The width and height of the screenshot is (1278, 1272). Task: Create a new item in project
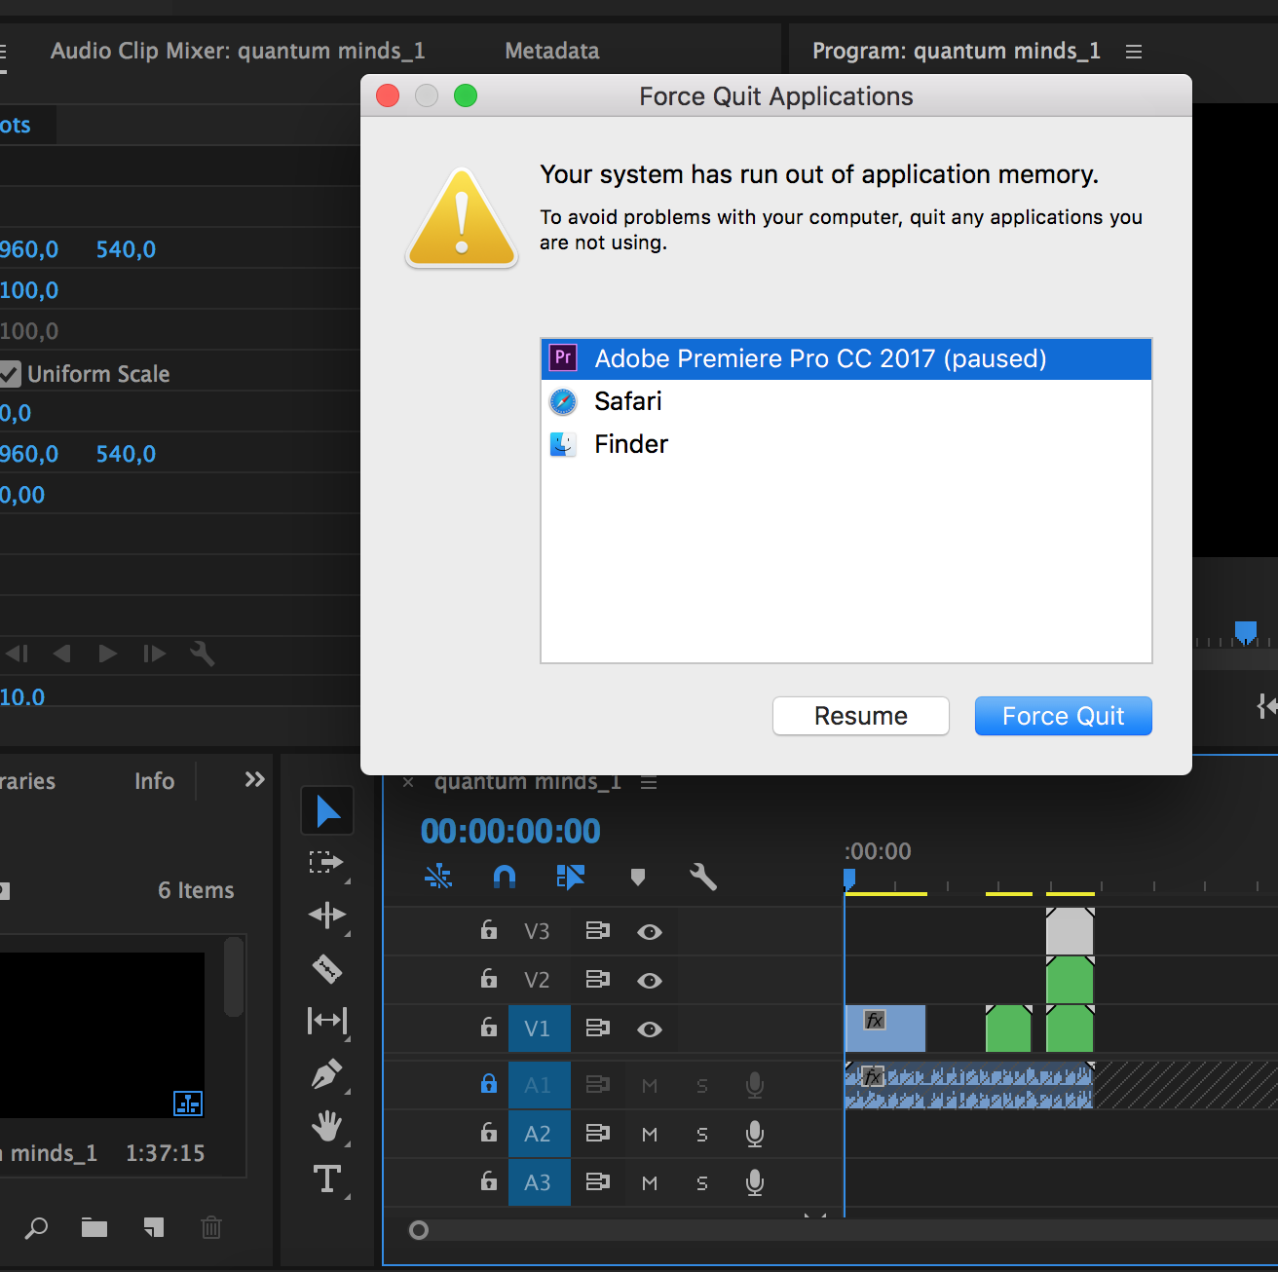[x=154, y=1227]
